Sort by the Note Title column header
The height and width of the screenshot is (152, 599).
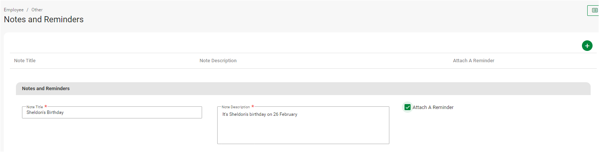pos(25,61)
